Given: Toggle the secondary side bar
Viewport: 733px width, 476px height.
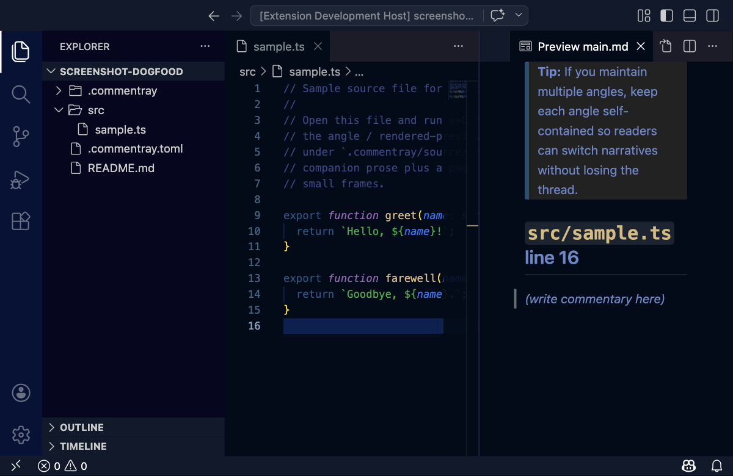Looking at the screenshot, I should (x=712, y=16).
